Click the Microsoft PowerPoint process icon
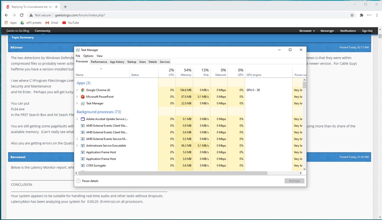This screenshot has height=220, width=382. (x=83, y=97)
